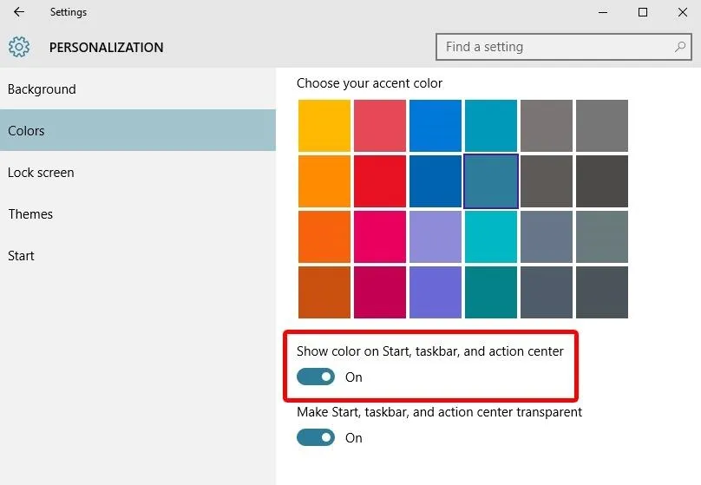
Task: Pick the dark blue-gray swatch, bottom row last
Action: (602, 292)
